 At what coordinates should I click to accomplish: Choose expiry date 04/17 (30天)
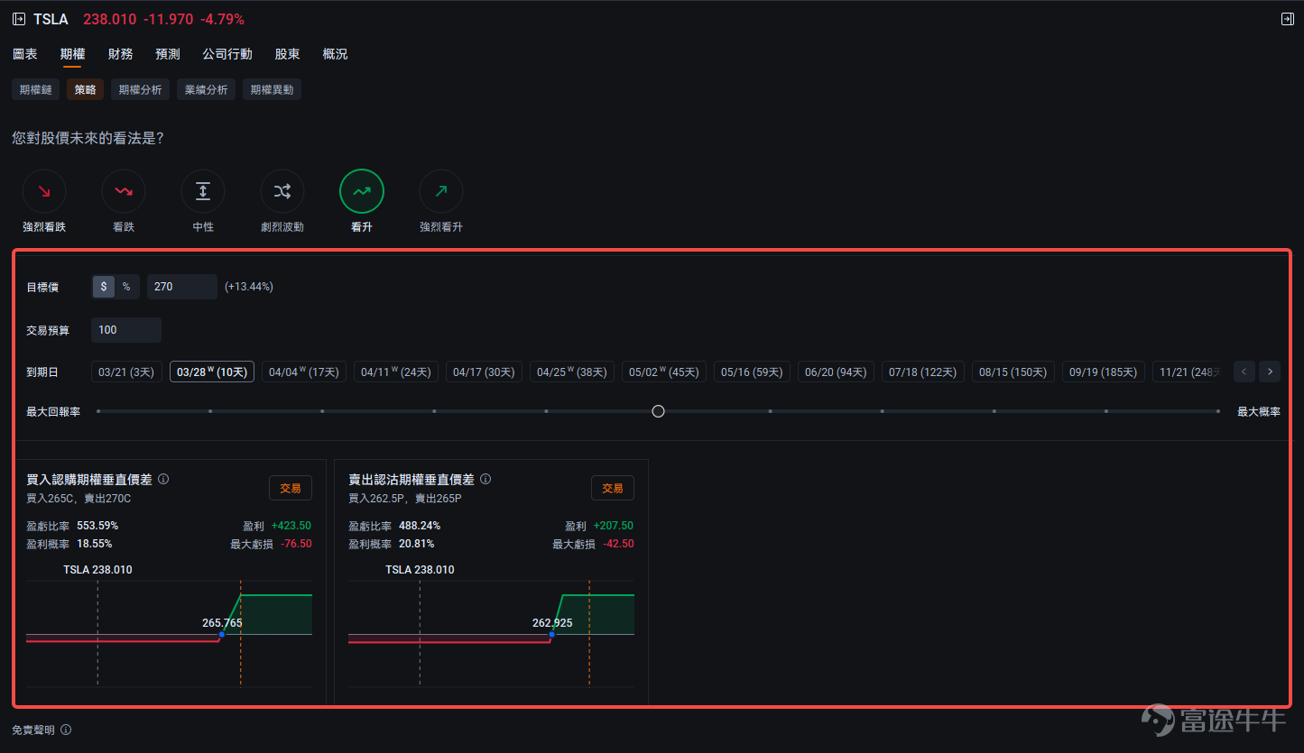click(484, 372)
